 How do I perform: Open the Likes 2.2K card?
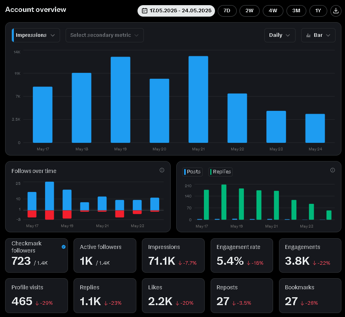[x=173, y=296]
